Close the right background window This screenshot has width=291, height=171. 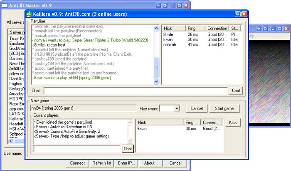coord(286,29)
